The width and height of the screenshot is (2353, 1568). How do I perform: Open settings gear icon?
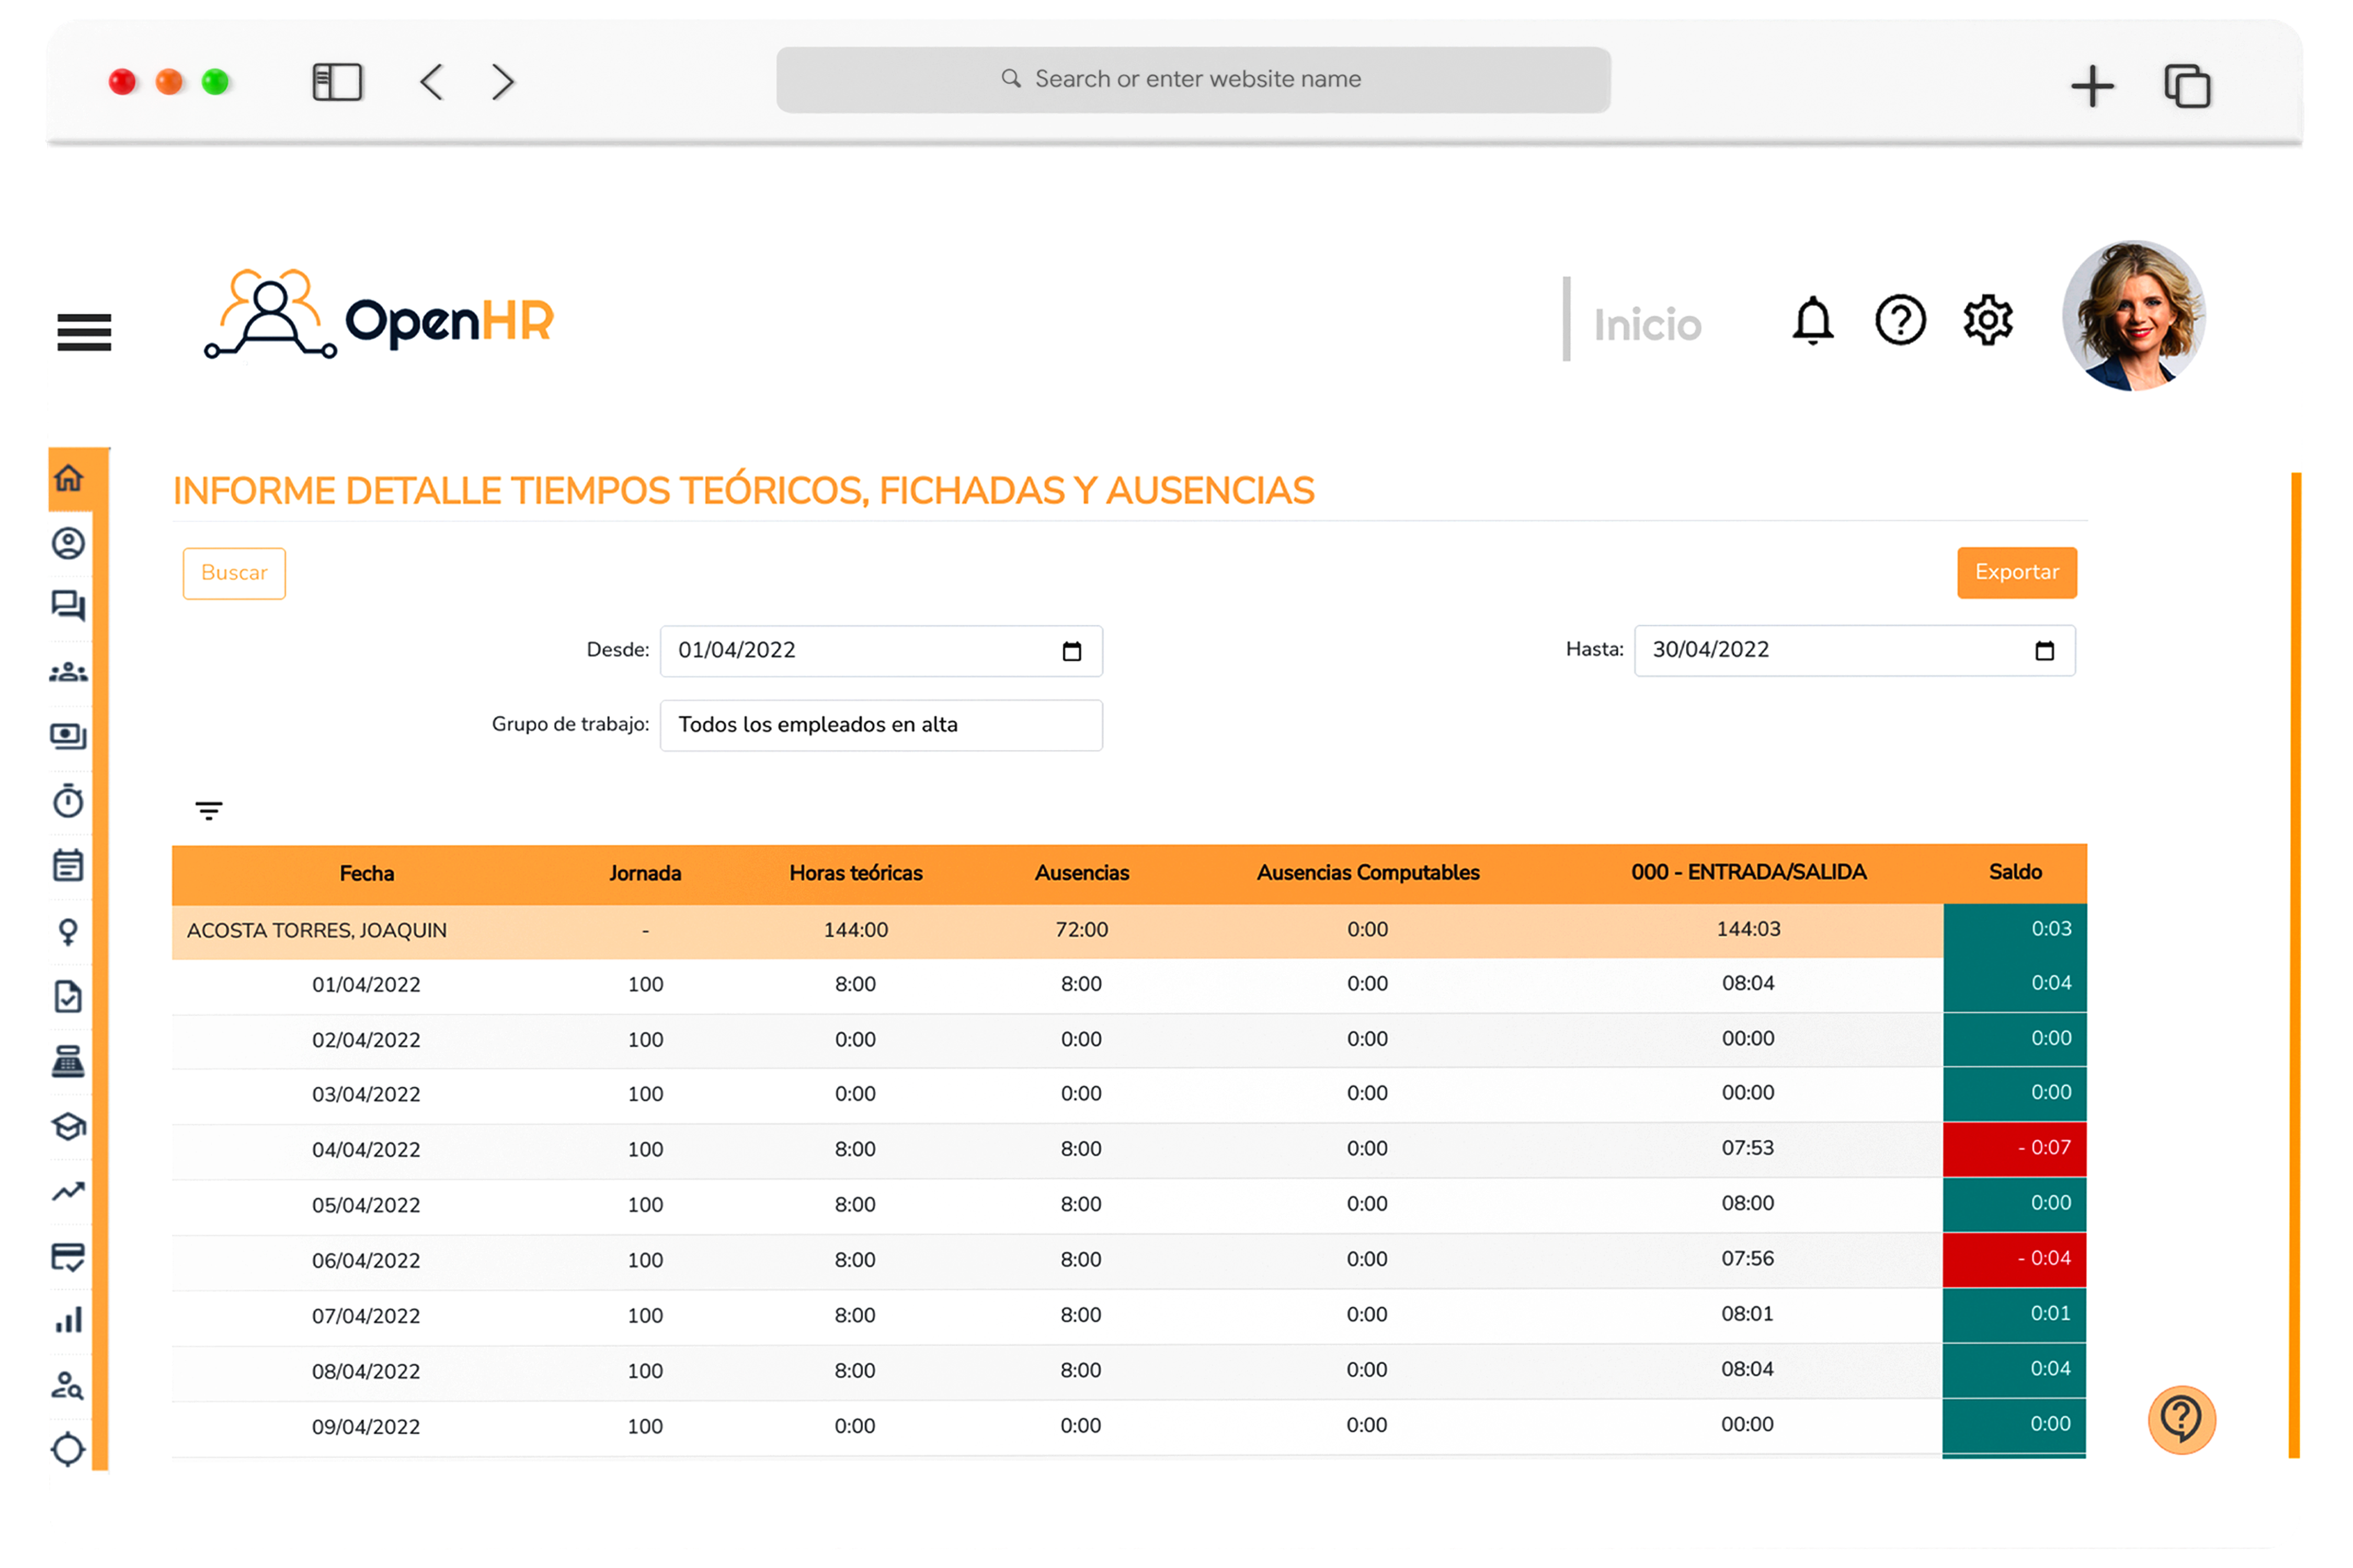coord(1987,320)
